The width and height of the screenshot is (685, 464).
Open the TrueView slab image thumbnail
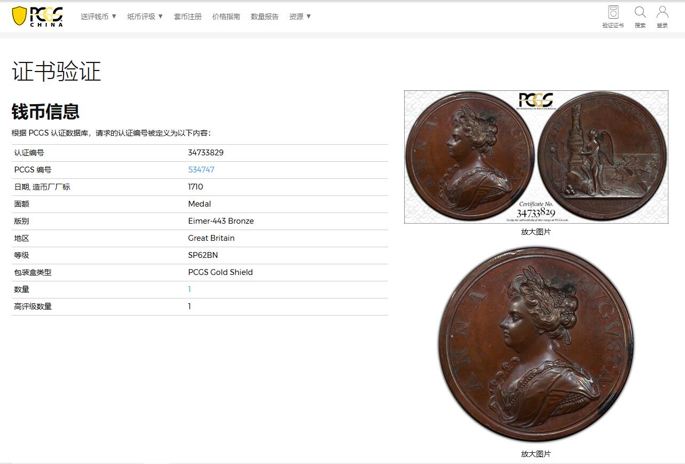(x=536, y=156)
